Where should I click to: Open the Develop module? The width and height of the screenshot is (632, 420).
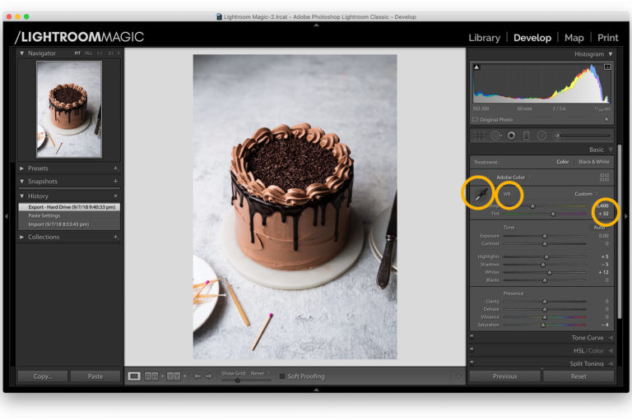pos(532,38)
